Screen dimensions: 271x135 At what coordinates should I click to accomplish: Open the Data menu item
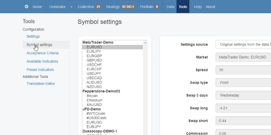click(x=170, y=7)
